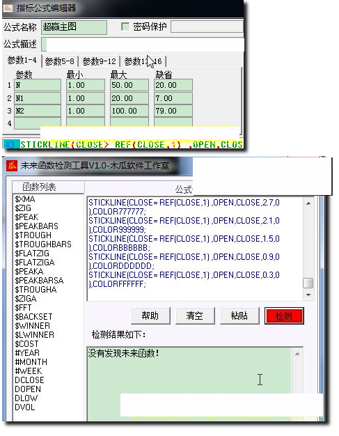The height and width of the screenshot is (436, 339).
Task: Select #YEAR in the function list
Action: 27,353
